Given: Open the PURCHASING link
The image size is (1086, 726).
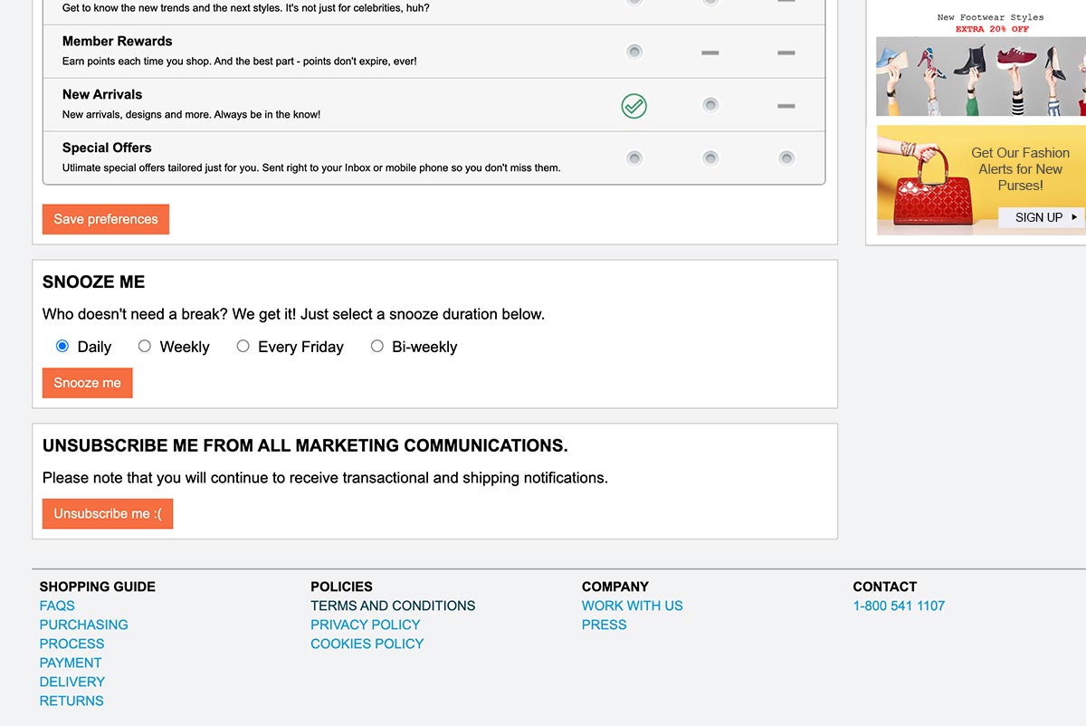Looking at the screenshot, I should point(84,625).
